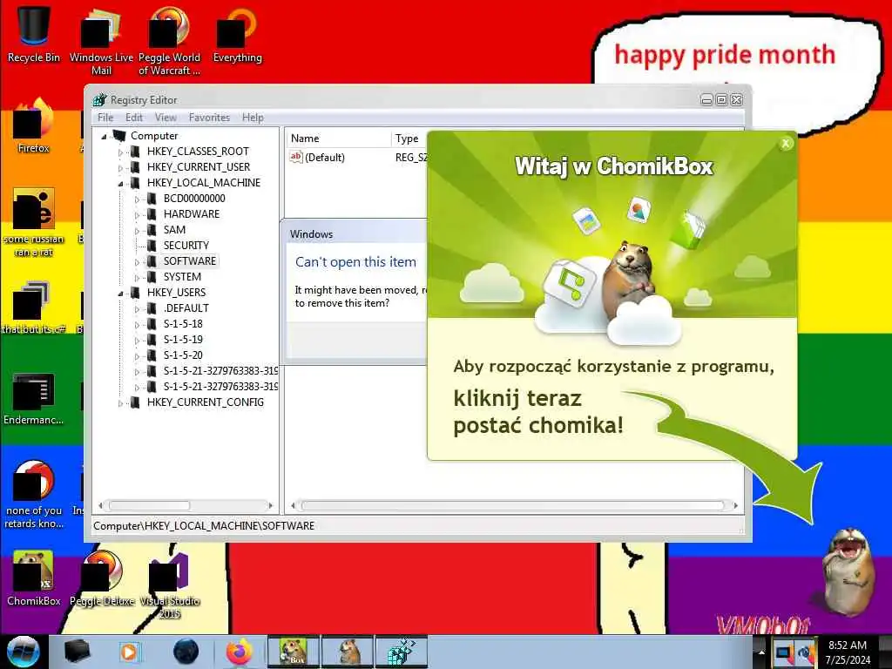The width and height of the screenshot is (892, 669).
Task: Click the laughing hamster character
Action: coord(848,571)
